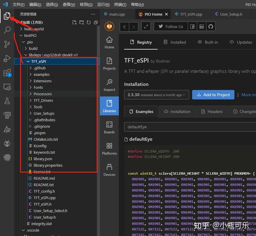The height and width of the screenshot is (236, 256).
Task: Open Remote Explorer view
Action: pos(7,87)
